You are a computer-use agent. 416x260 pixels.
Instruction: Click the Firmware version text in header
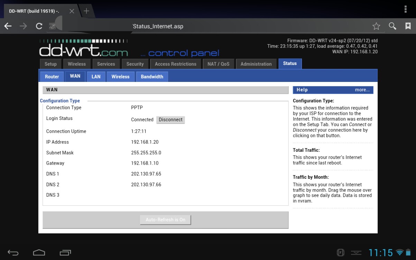333,41
